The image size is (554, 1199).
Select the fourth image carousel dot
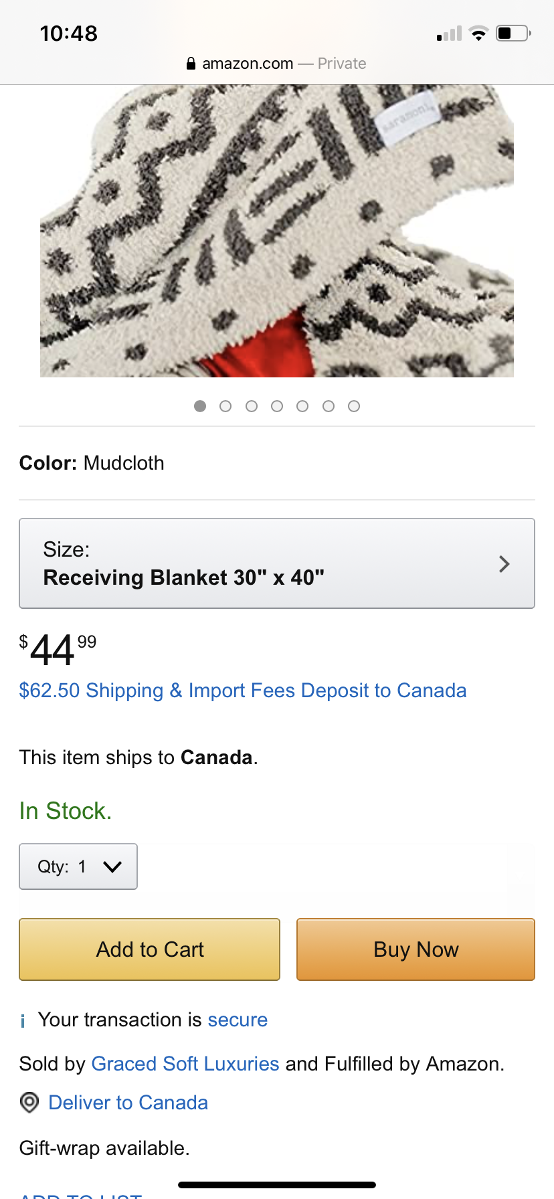pos(277,406)
